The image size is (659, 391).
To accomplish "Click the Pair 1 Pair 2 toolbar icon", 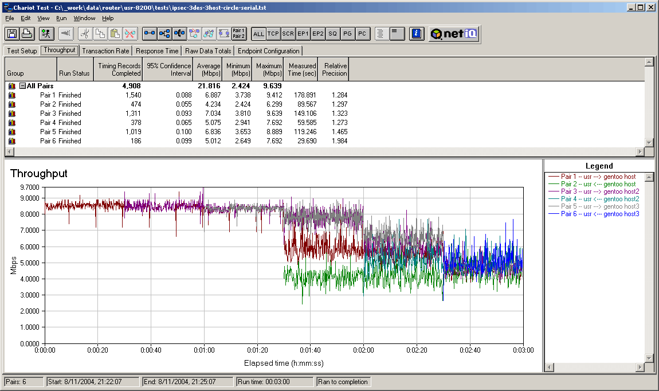I will [239, 34].
